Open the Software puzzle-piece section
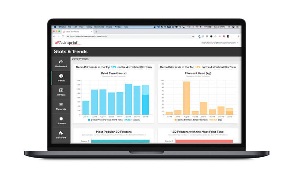Screen dimensions: 293x181 [61, 135]
